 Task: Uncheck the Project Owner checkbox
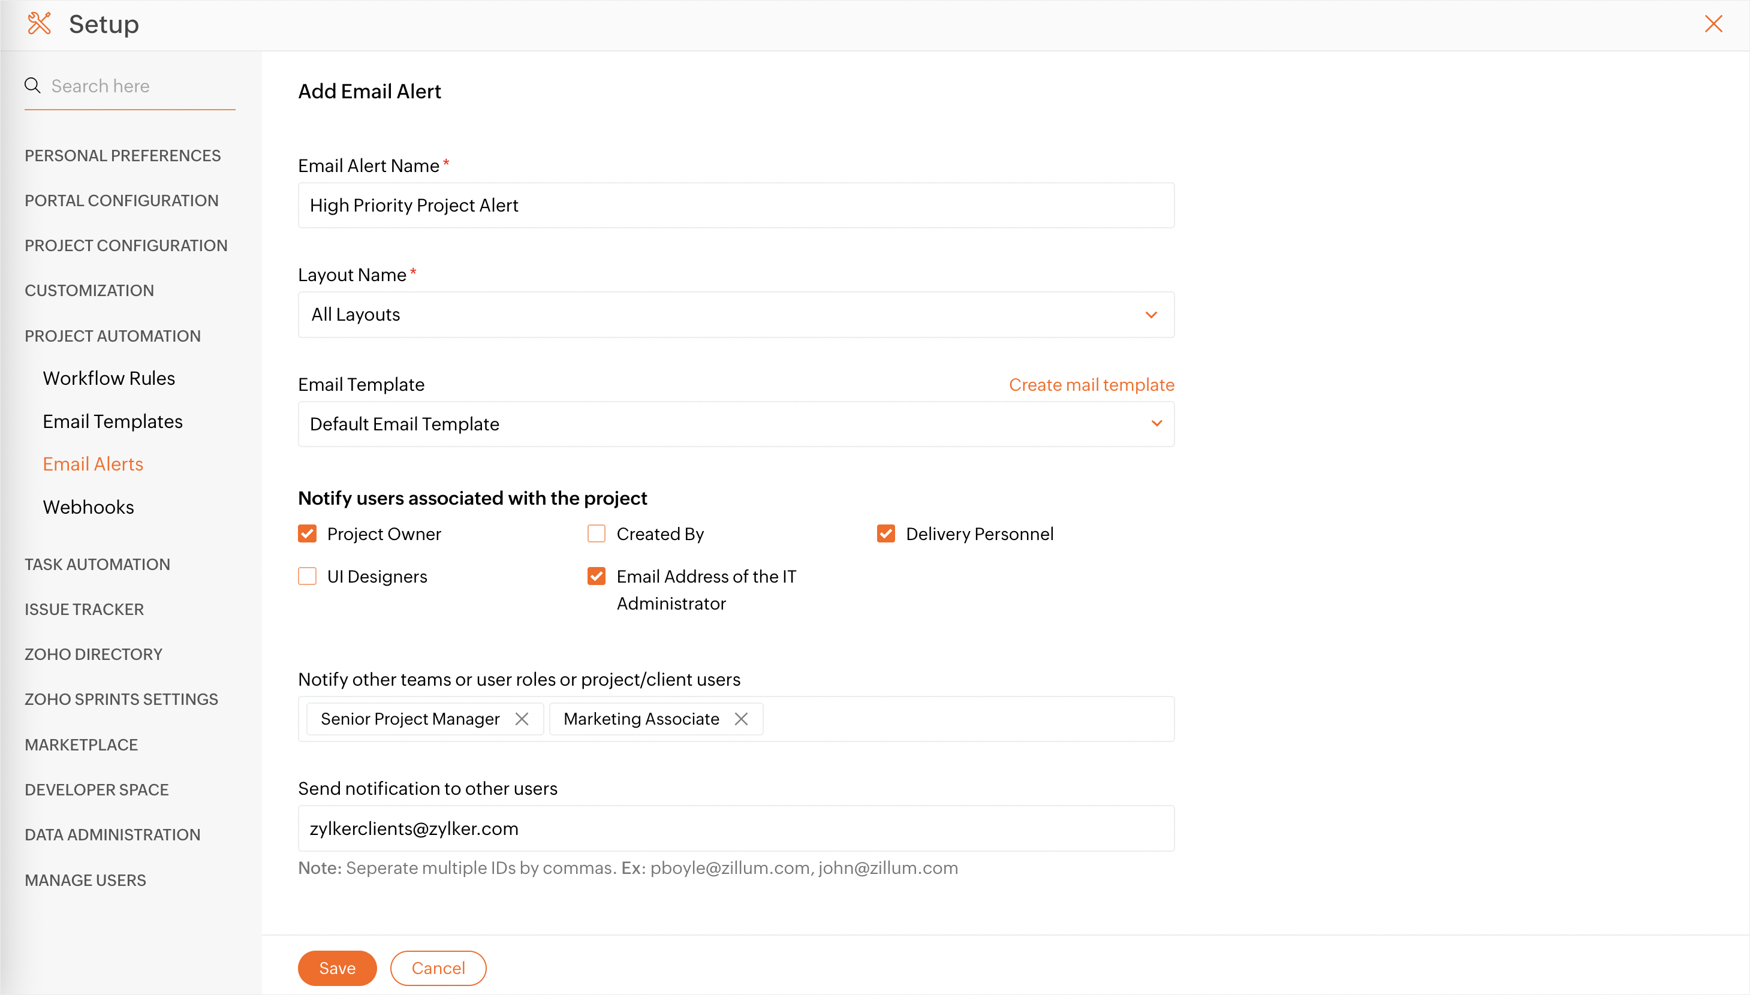click(308, 533)
